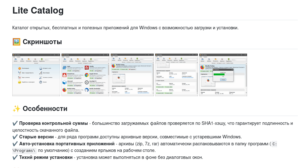This screenshot has width=301, height=168.
Task: Open the screenshot with the green download progress dialog
Action: pyautogui.click(x=223, y=75)
